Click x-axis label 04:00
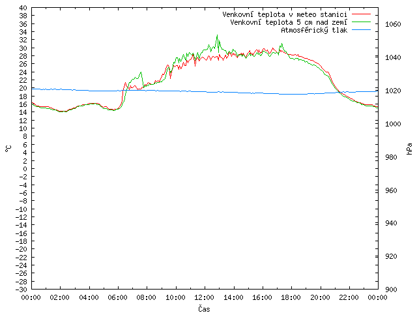 89,297
